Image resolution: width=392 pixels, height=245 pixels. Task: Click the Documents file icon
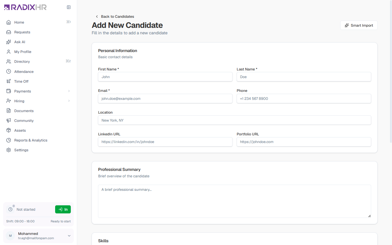tap(9, 111)
